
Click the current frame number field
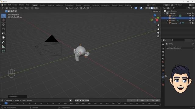click(x=131, y=101)
